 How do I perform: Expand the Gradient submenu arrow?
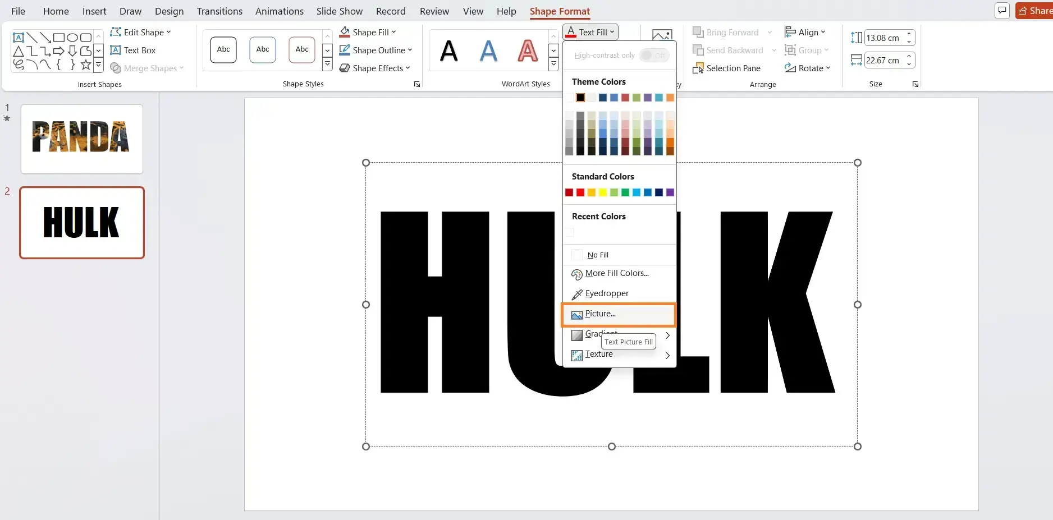click(667, 335)
